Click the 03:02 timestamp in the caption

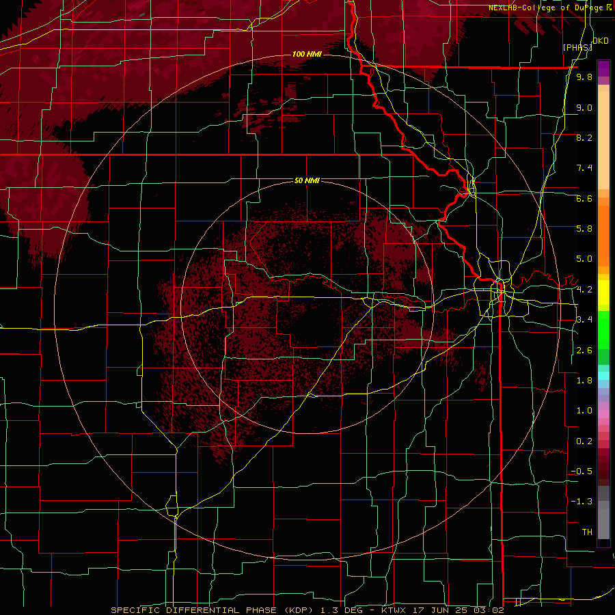[489, 610]
